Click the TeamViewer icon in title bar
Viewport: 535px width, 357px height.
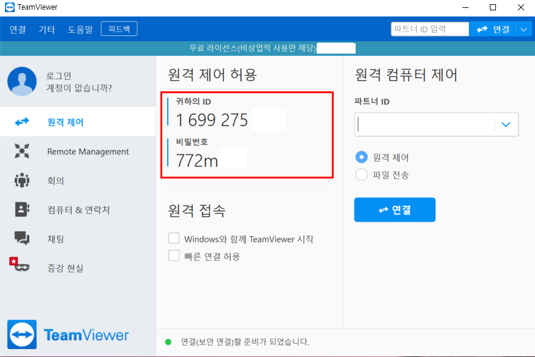10,7
